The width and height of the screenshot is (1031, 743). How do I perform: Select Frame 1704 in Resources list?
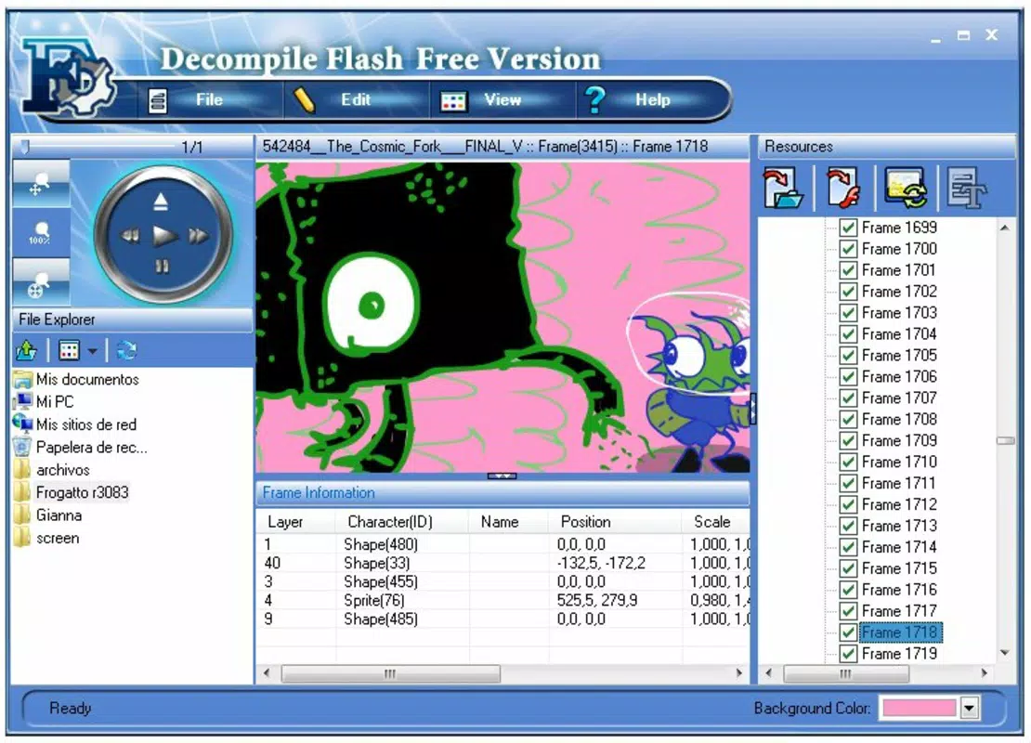click(899, 334)
